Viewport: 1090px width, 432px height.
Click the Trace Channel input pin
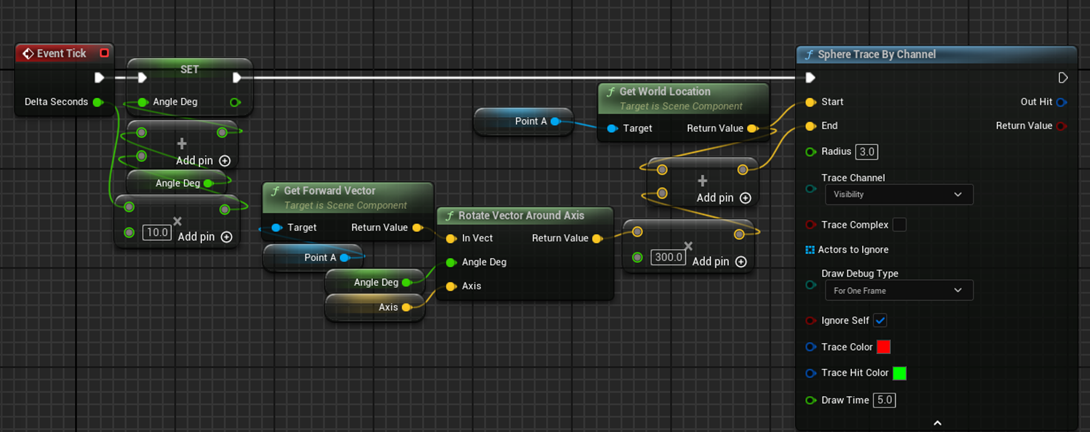coord(810,189)
